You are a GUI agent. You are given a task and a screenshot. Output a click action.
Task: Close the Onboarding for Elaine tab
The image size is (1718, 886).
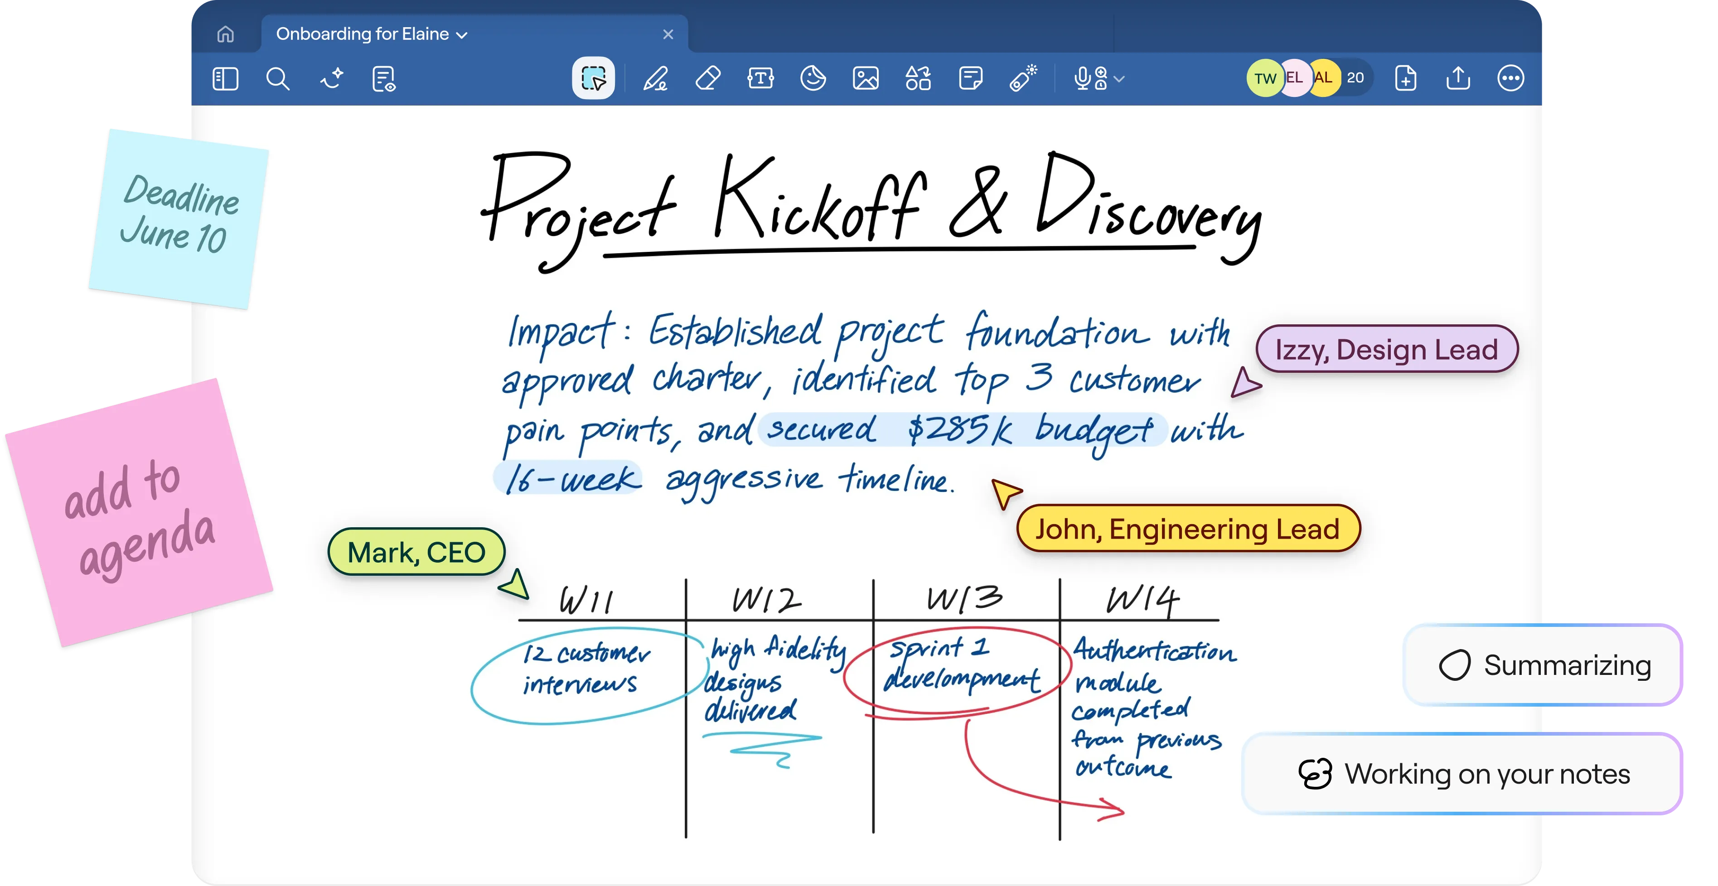click(668, 34)
